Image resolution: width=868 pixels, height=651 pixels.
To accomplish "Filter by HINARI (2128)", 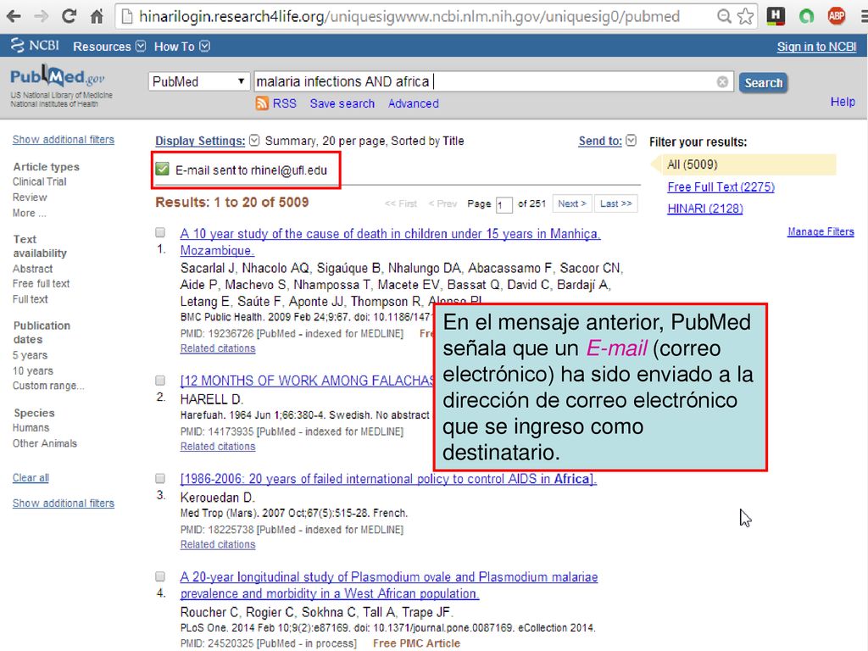I will (705, 209).
